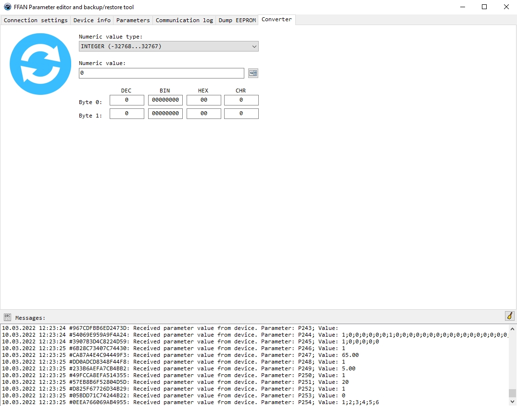
Task: Click the Byte 0 DEC field
Action: click(x=126, y=100)
